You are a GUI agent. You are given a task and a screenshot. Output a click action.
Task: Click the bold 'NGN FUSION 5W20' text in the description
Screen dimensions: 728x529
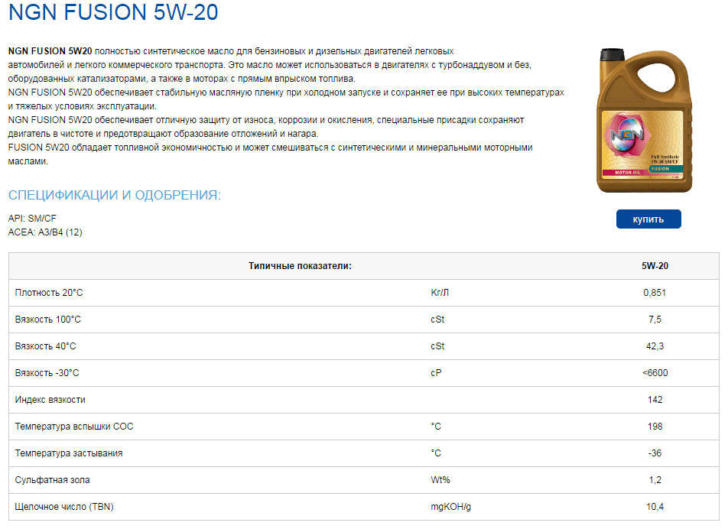[50, 51]
